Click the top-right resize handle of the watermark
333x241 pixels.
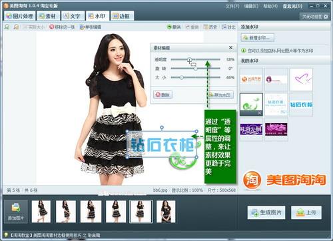click(196, 131)
